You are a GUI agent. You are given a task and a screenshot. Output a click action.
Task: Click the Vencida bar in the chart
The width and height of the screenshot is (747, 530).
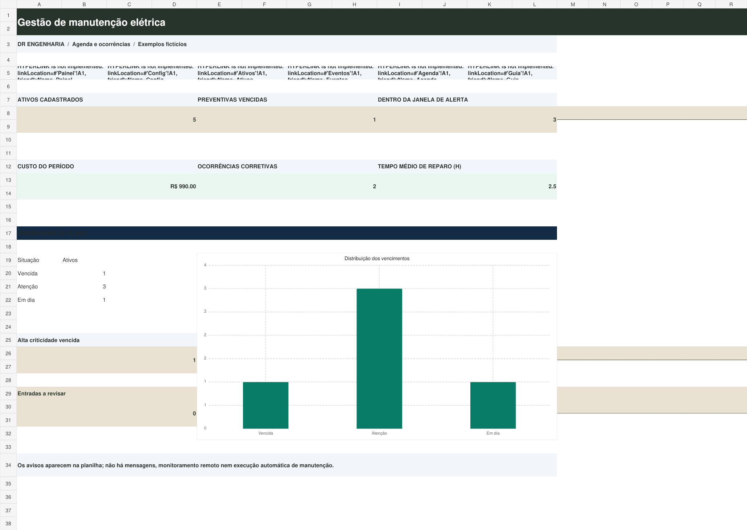pyautogui.click(x=265, y=405)
